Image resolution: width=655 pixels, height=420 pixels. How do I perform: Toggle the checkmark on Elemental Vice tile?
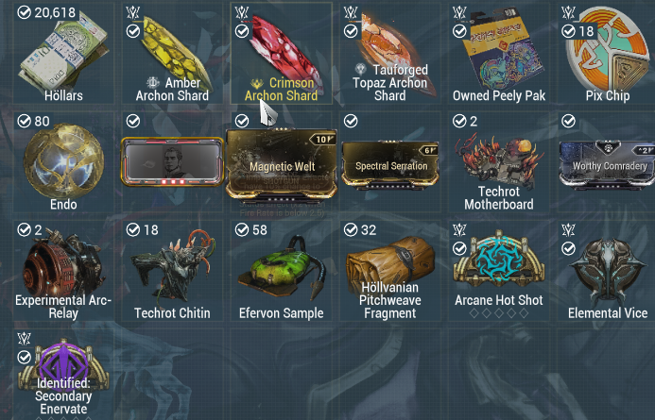point(568,248)
